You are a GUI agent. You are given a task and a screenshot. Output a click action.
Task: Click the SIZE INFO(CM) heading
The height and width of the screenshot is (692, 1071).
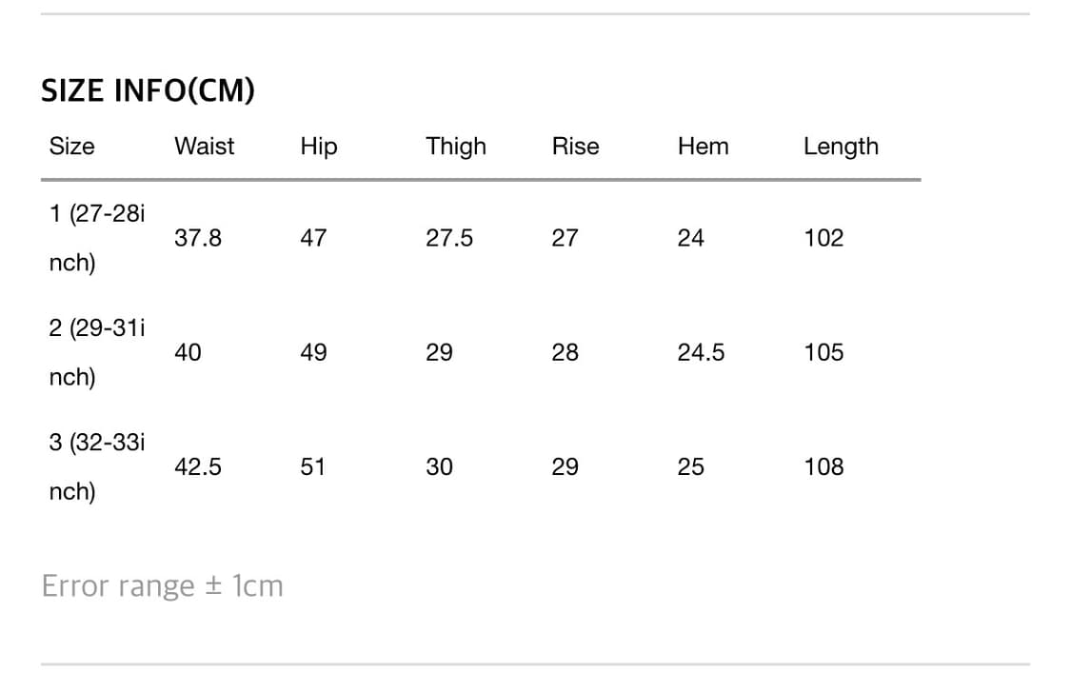tap(148, 90)
